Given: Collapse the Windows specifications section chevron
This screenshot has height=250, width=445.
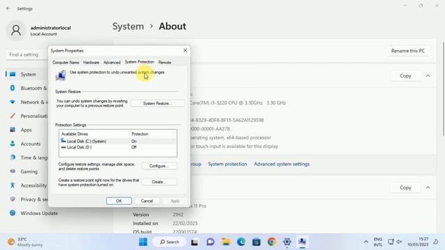Looking at the screenshot, I should click(x=428, y=187).
